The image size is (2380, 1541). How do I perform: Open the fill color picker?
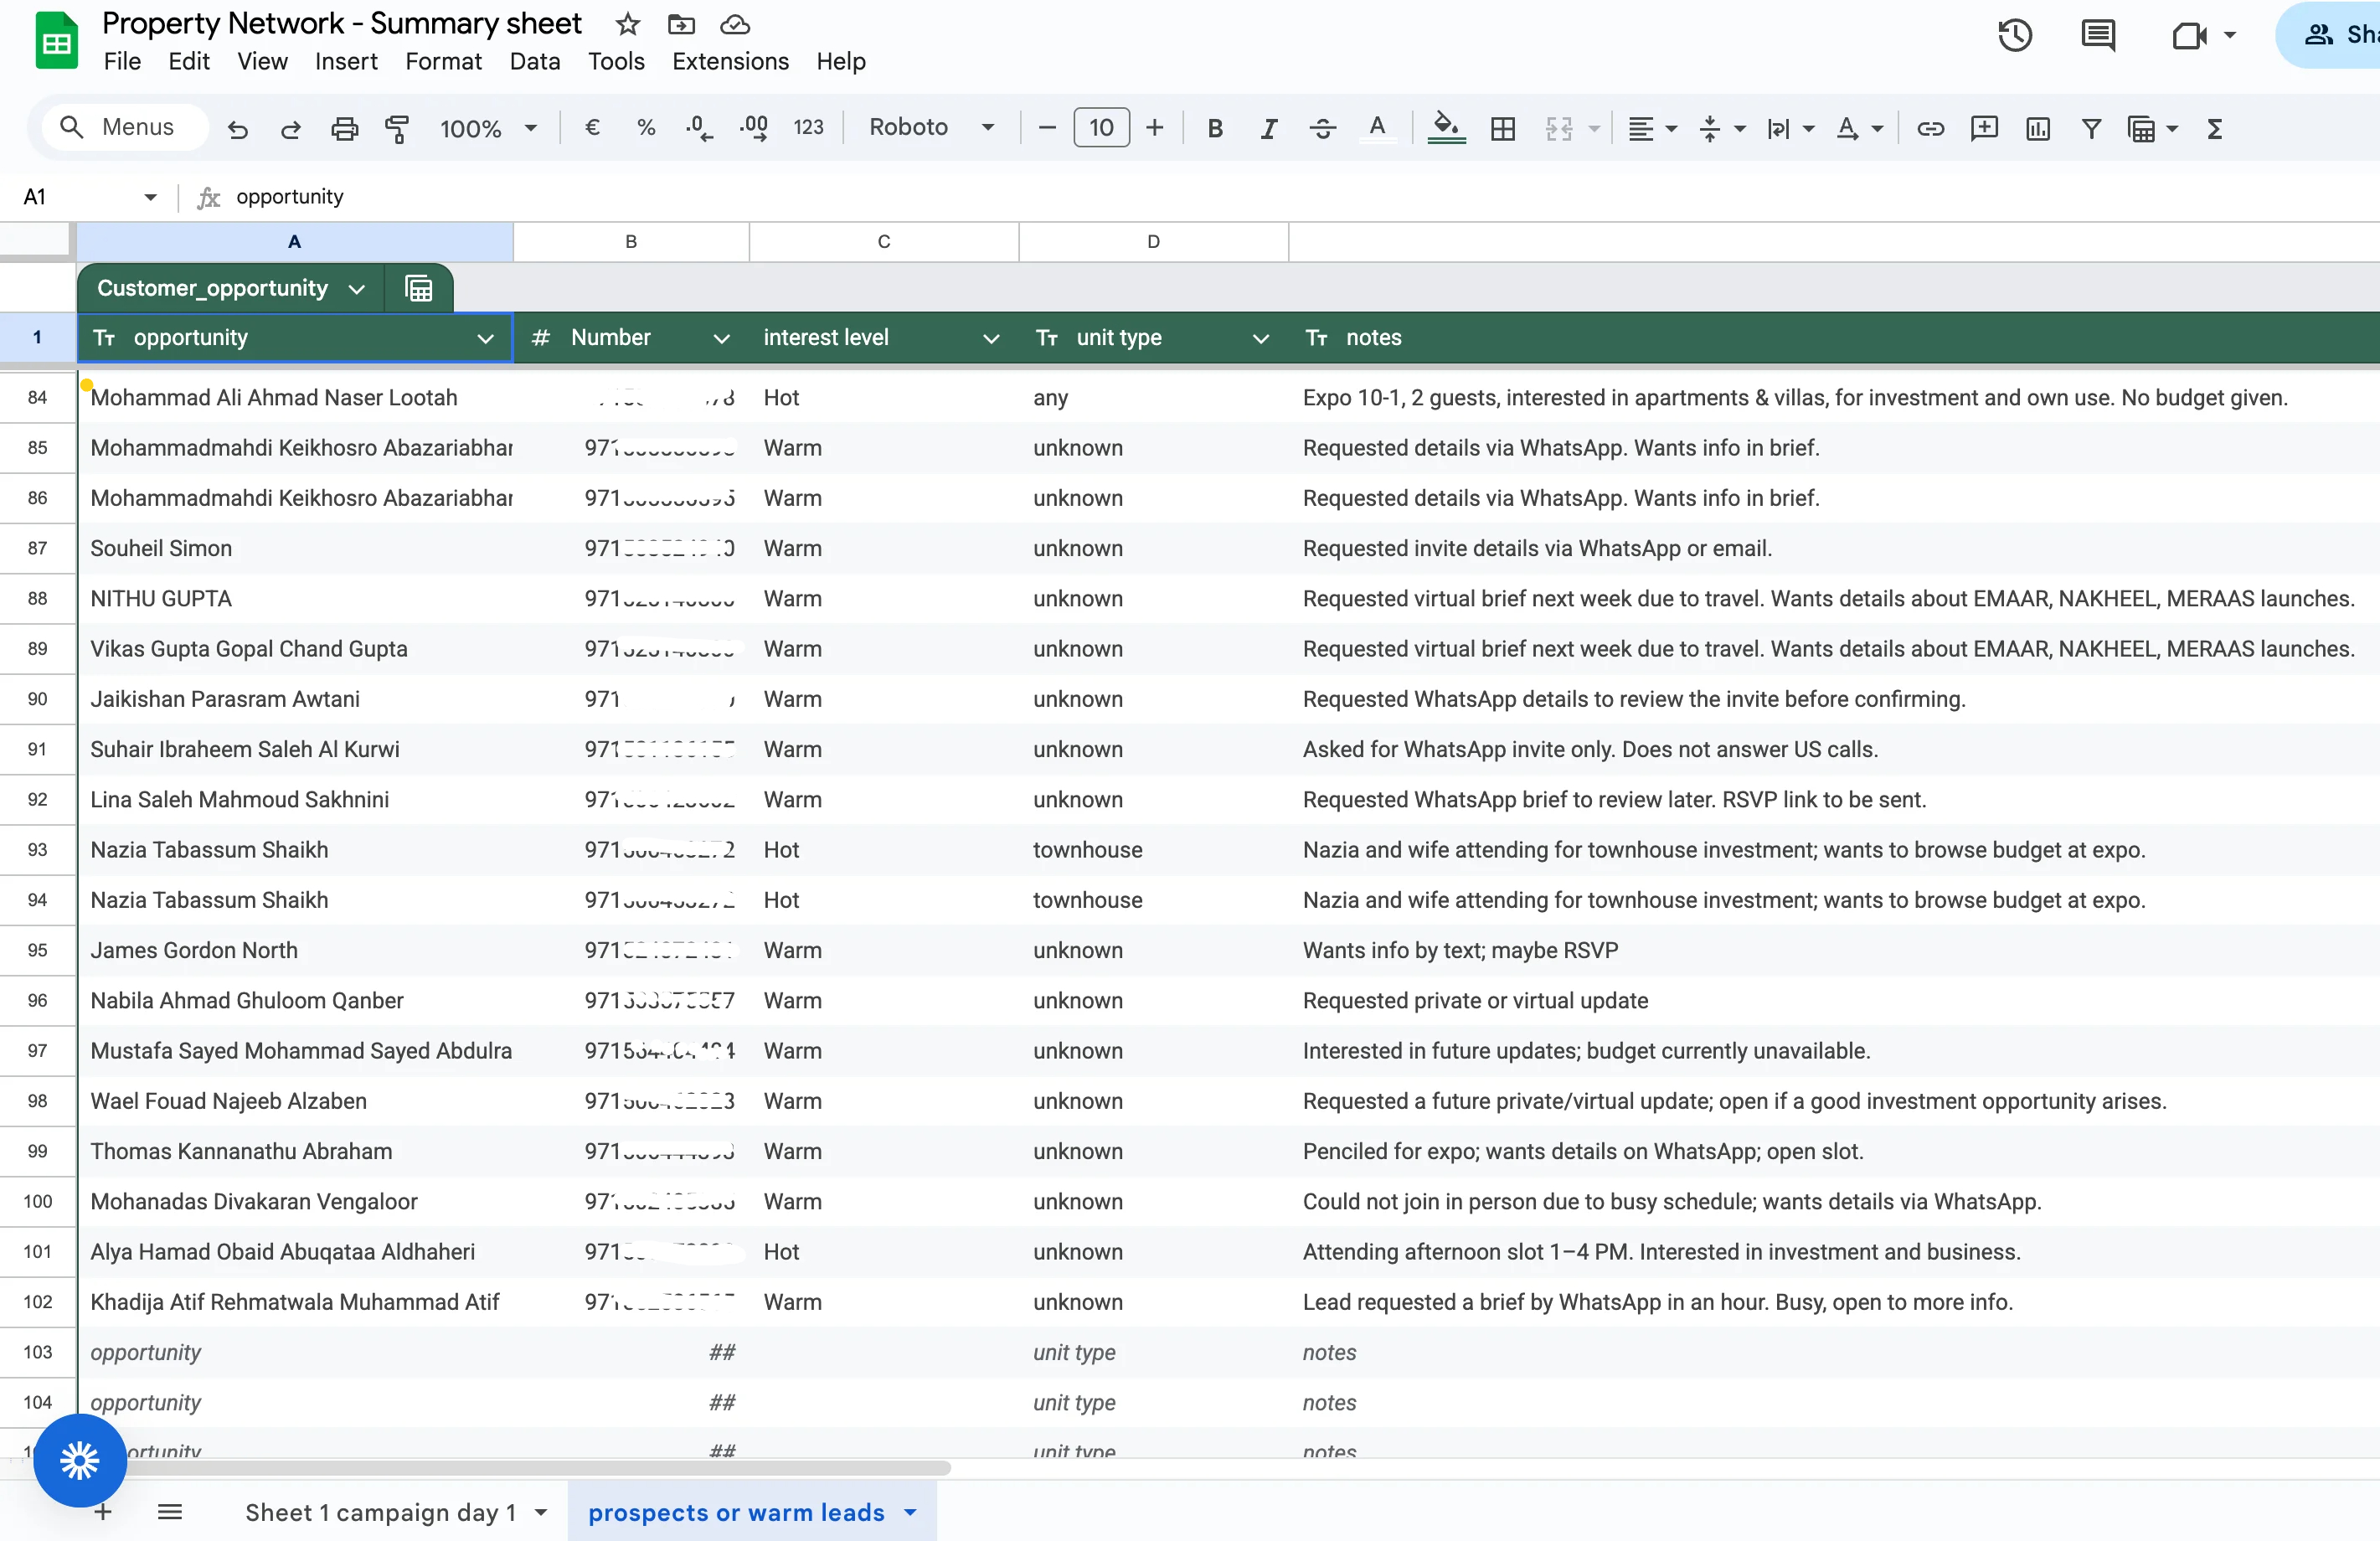tap(1446, 128)
